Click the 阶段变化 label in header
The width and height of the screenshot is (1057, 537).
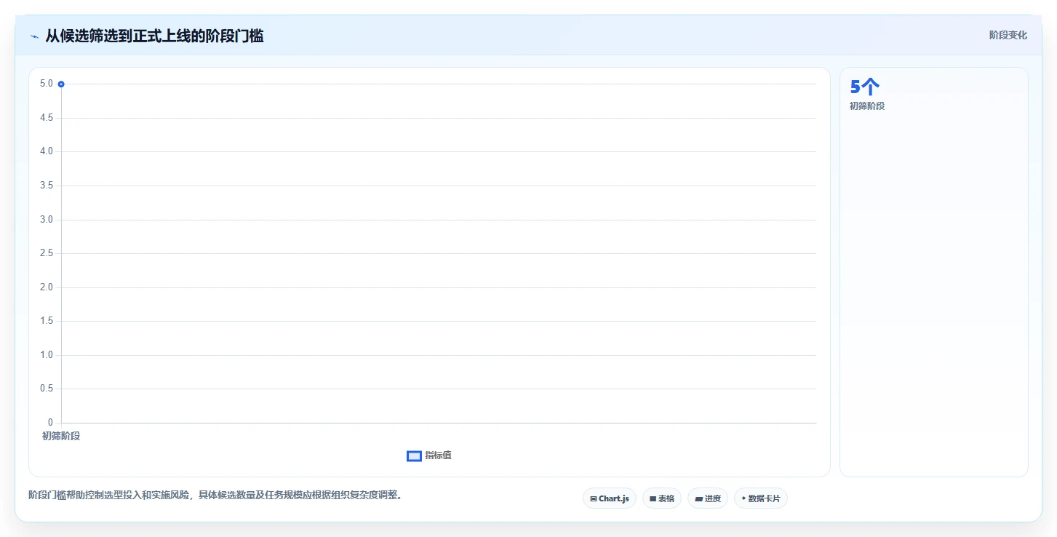(1008, 35)
